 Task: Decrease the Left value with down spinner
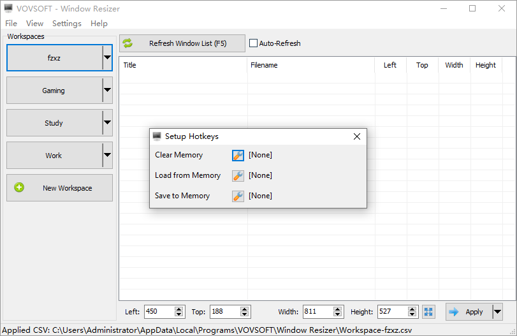pos(178,314)
